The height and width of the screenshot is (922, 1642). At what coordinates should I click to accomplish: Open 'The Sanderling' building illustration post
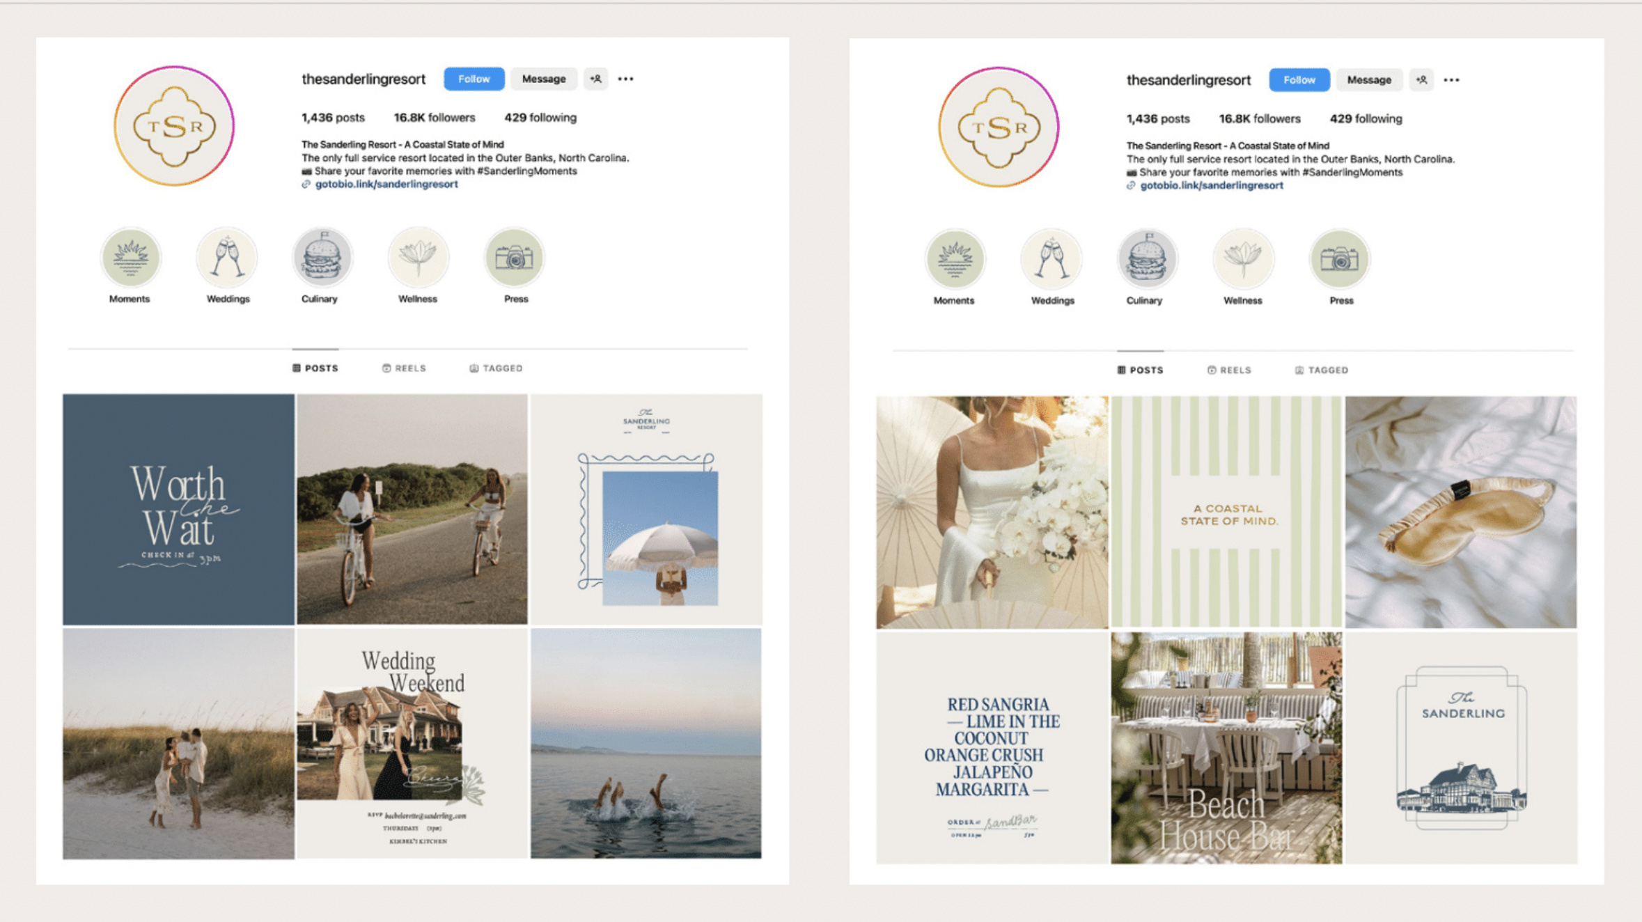click(x=1461, y=748)
